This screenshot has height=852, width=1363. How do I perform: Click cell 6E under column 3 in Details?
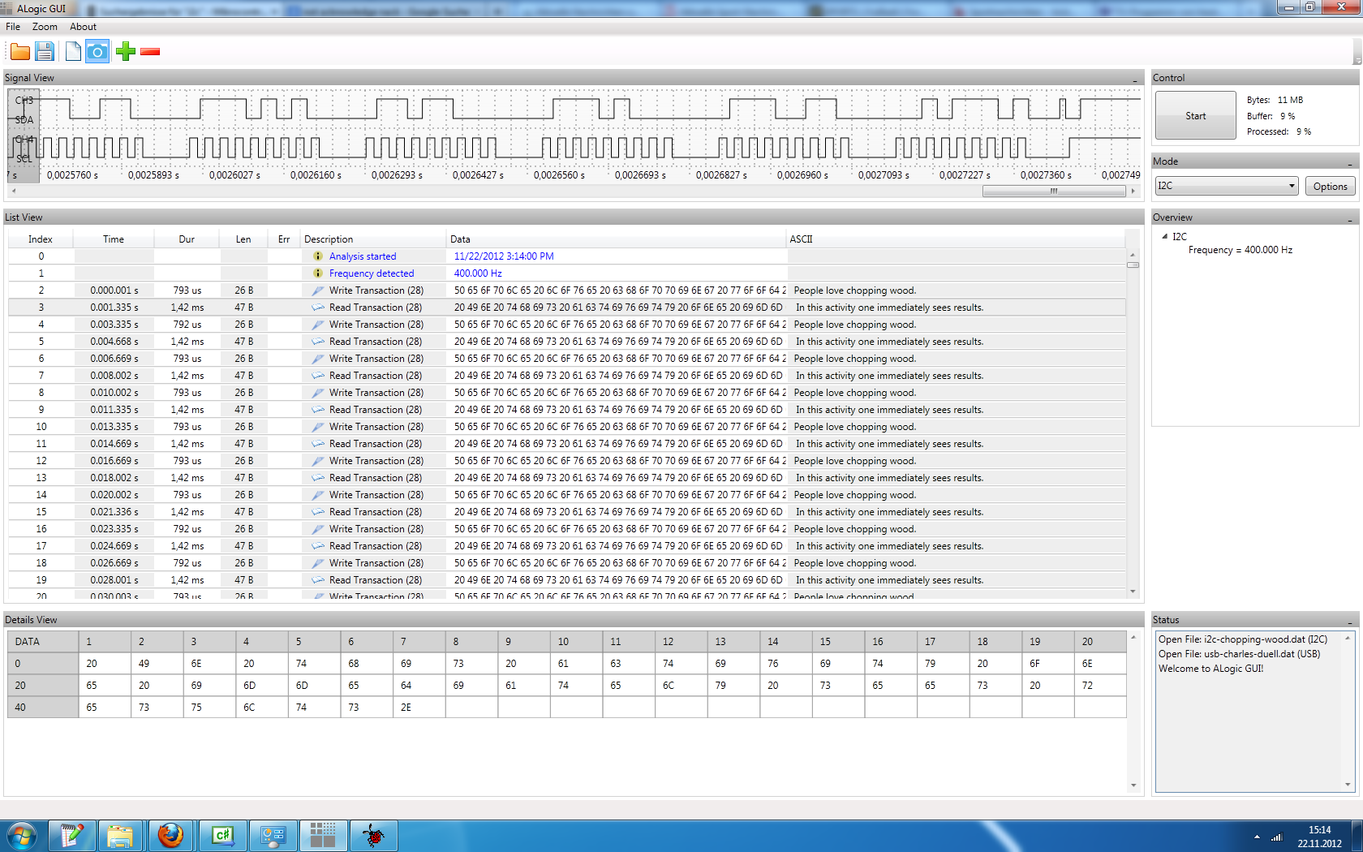(x=209, y=664)
